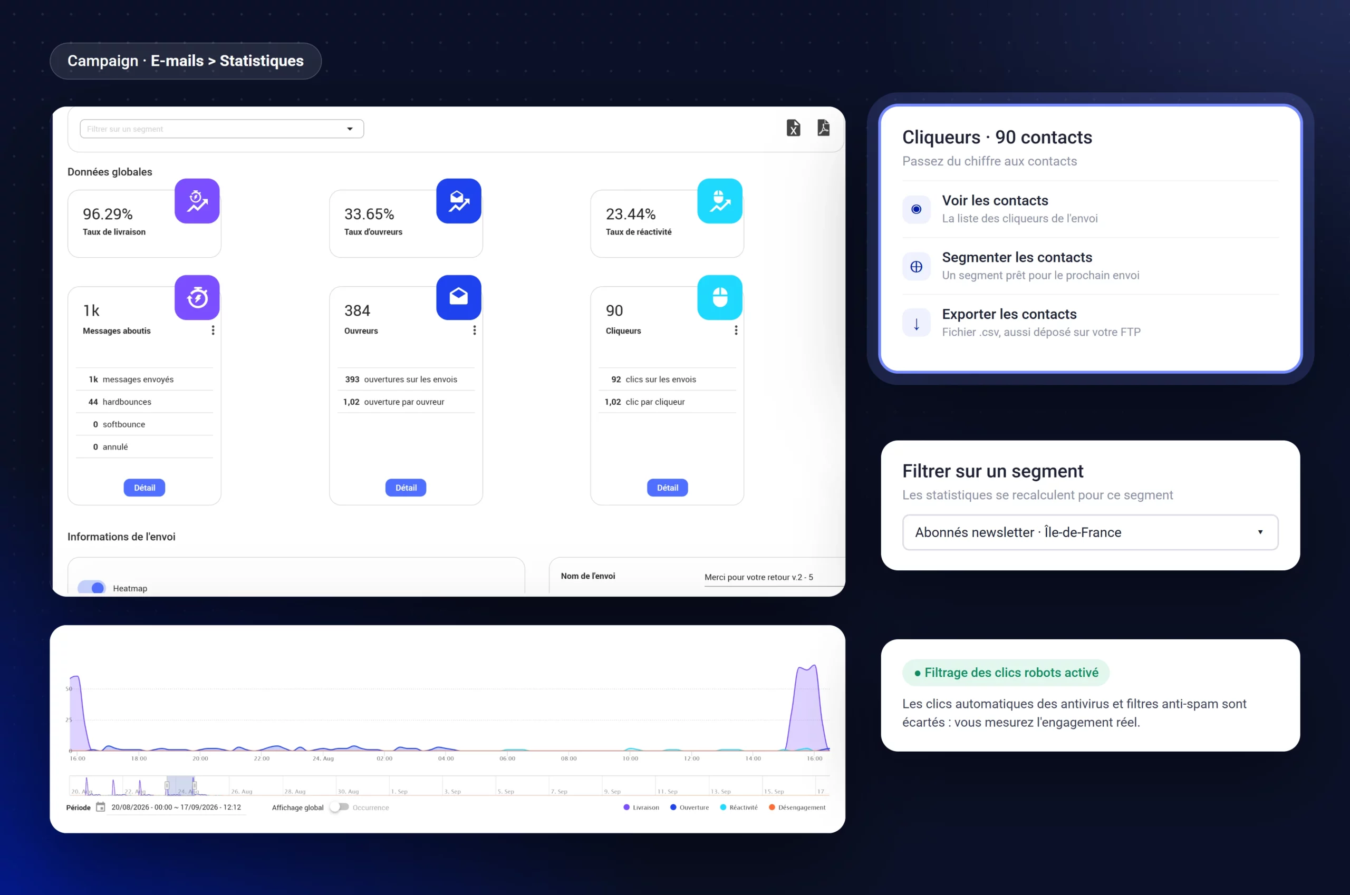
Task: Click the Nom de l'envoi value field
Action: click(x=774, y=577)
